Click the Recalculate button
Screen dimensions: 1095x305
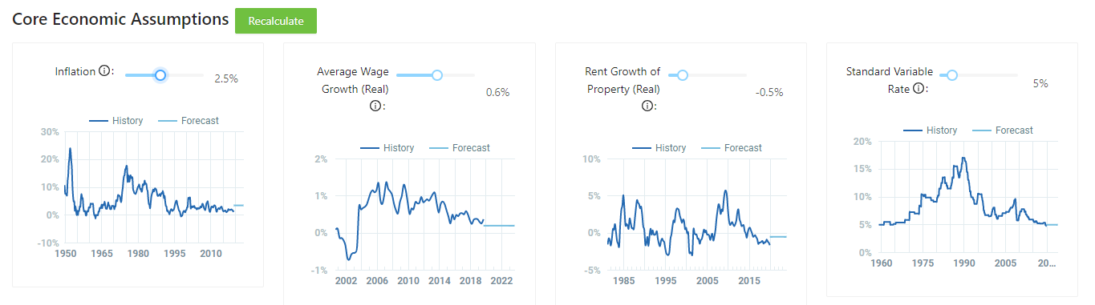coord(276,21)
